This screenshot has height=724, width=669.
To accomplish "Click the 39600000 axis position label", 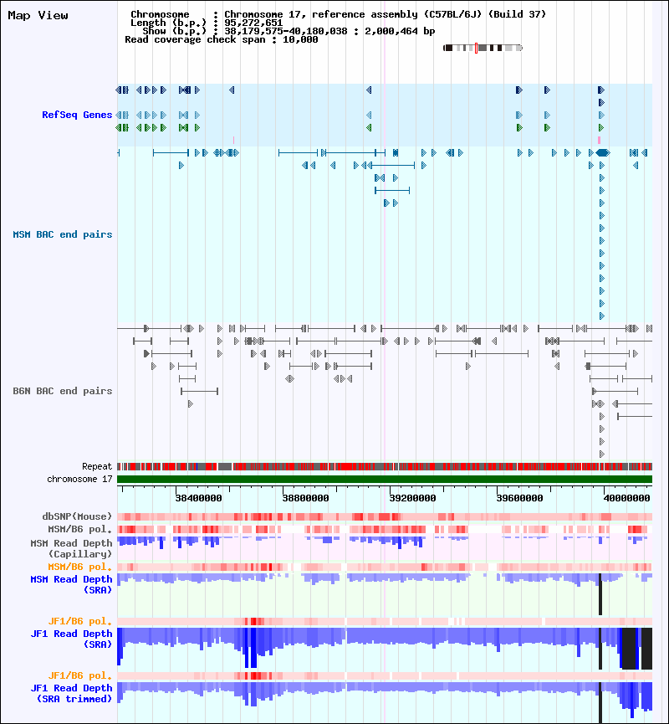I will (519, 498).
